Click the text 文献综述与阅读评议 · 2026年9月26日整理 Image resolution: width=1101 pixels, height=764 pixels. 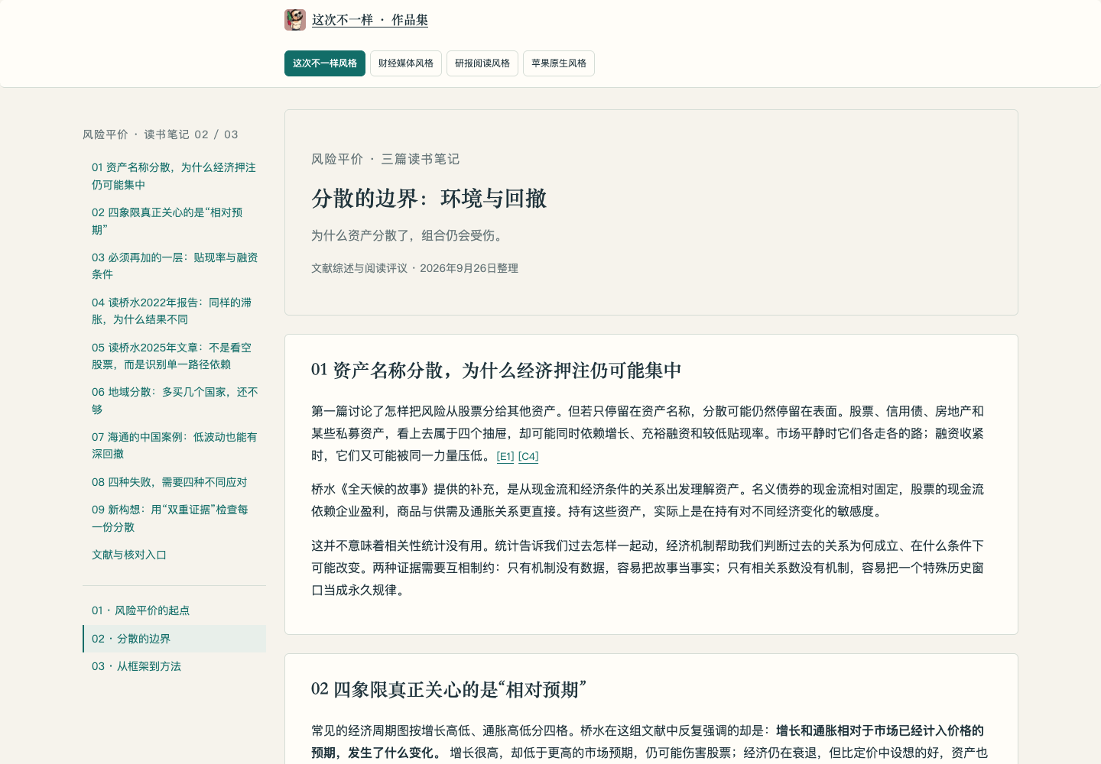(x=414, y=268)
